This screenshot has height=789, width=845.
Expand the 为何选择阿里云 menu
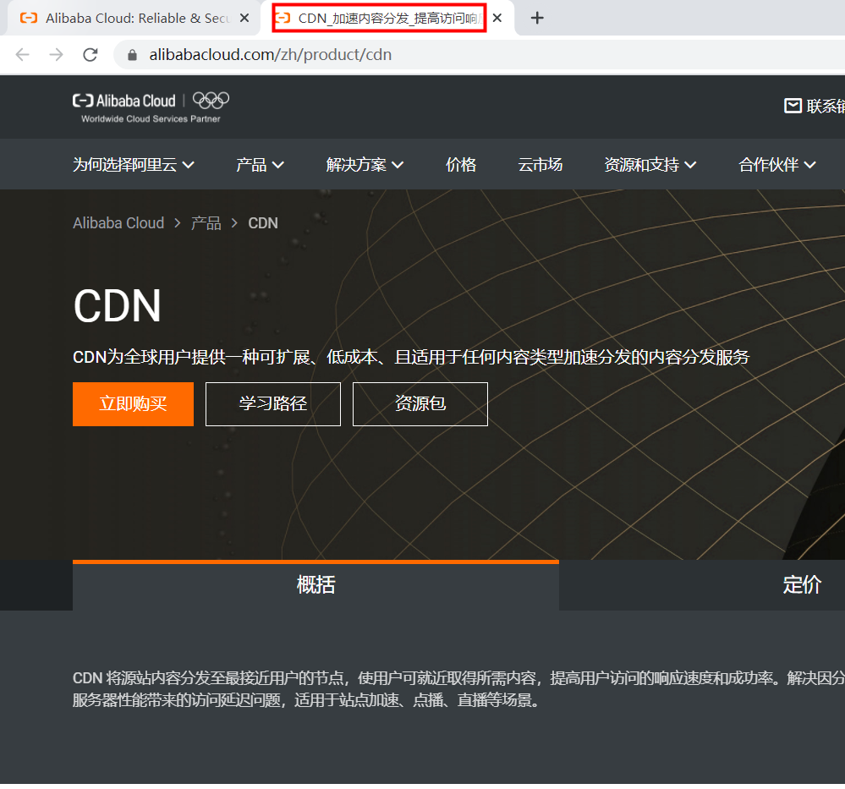click(134, 164)
